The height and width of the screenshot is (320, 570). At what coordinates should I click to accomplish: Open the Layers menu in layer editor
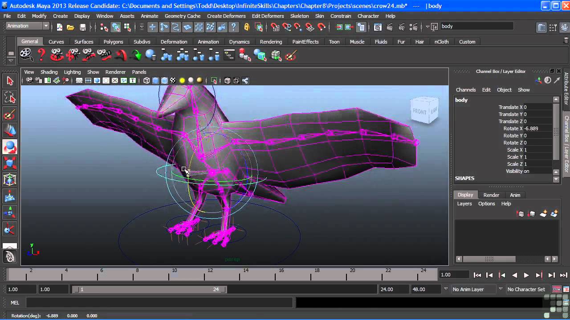click(464, 204)
